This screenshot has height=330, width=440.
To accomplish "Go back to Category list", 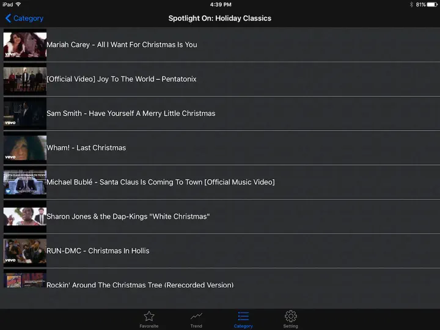I will tap(24, 18).
